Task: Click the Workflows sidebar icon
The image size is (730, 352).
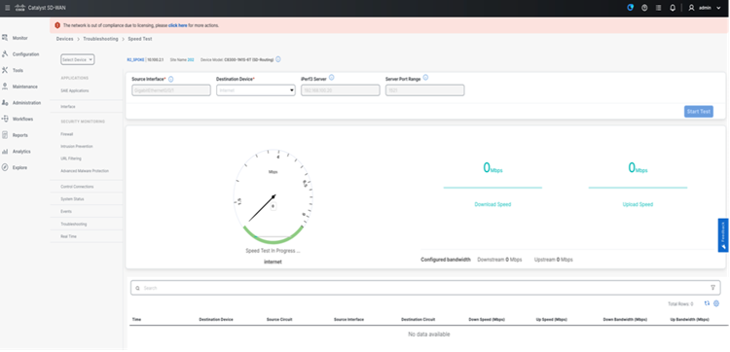Action: (5, 119)
